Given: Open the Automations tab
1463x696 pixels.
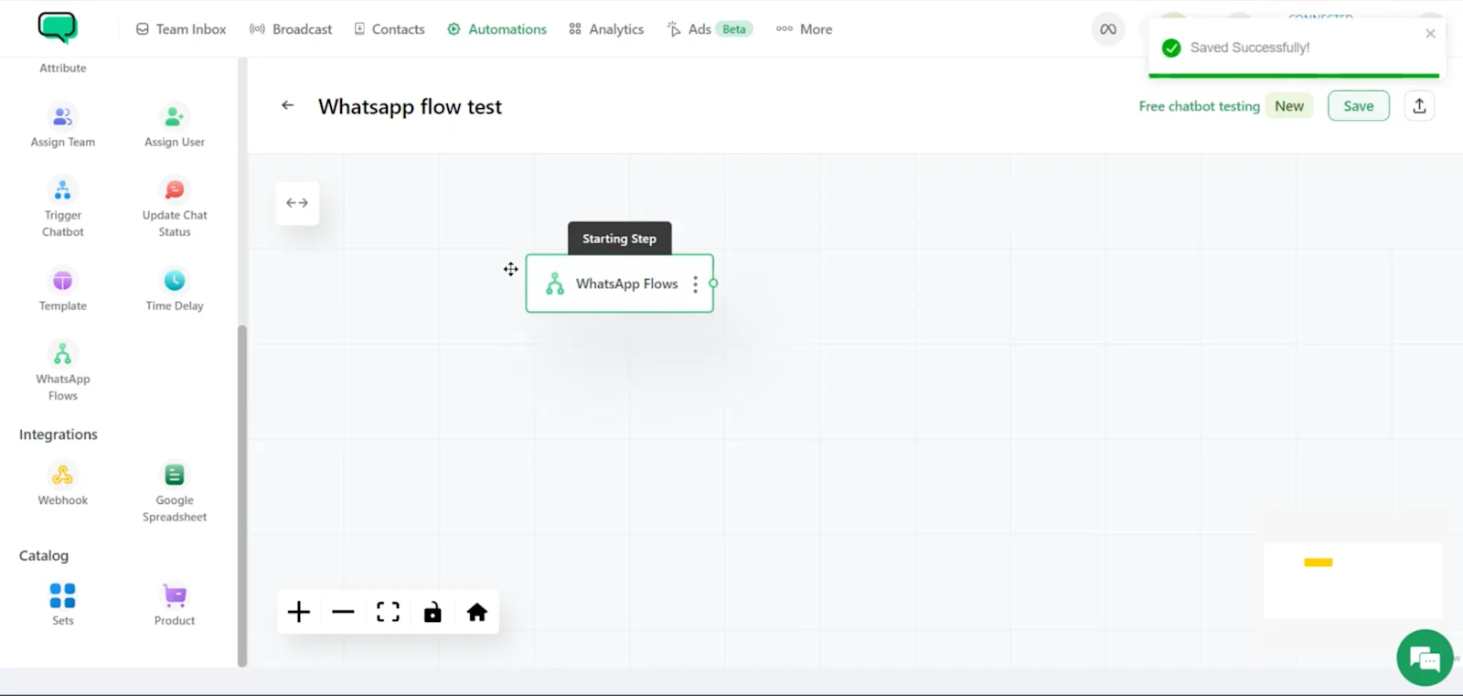Looking at the screenshot, I should tap(497, 29).
